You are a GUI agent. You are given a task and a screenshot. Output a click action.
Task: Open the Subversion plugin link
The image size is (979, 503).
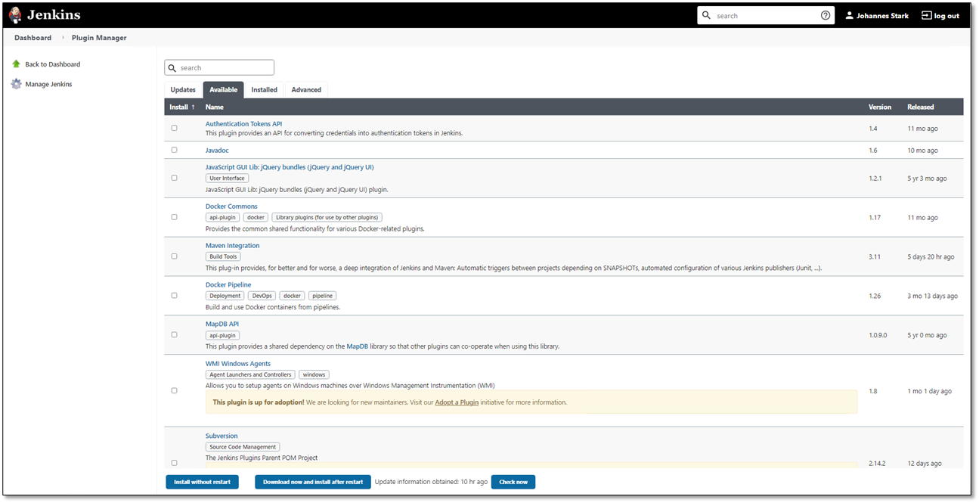222,436
